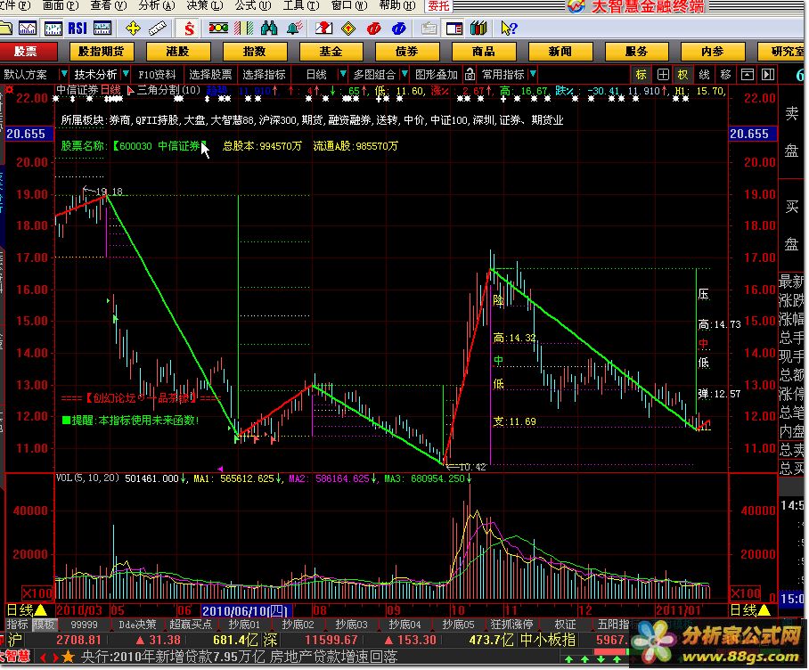The width and height of the screenshot is (809, 670).
Task: Expand the 日线 period dropdown arrow
Action: [x=342, y=74]
